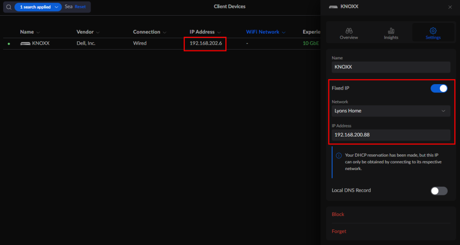Open the '1 search applied' filter dropdown
This screenshot has height=245, width=460.
click(38, 7)
